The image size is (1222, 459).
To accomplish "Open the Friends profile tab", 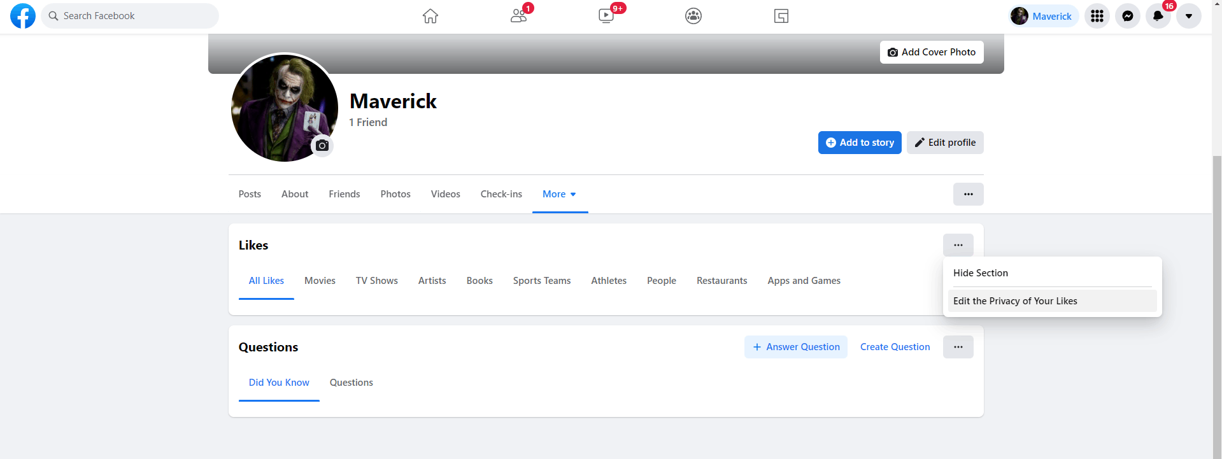I will 345,194.
